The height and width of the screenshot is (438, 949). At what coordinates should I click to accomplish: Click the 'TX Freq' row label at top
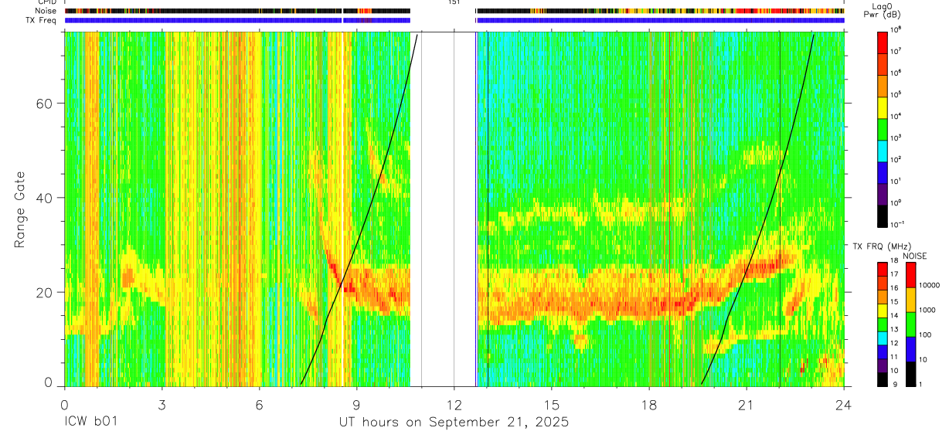click(x=41, y=20)
